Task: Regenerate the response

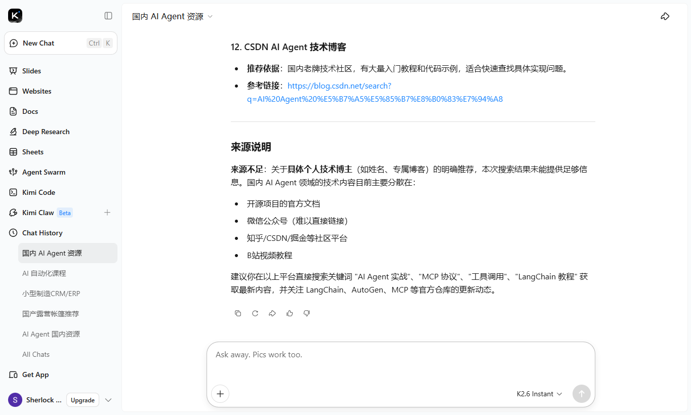Action: 255,313
